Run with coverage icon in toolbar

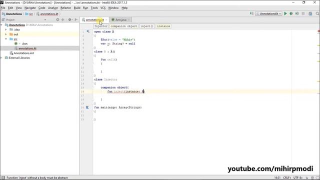click(297, 13)
